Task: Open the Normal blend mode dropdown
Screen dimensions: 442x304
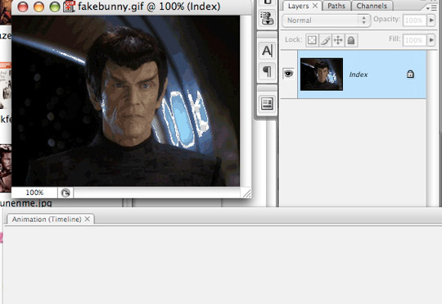Action: 326,20
